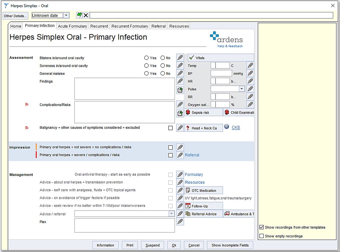Image resolution: width=340 pixels, height=252 pixels.
Task: Open the Advice / referral dropdown
Action: (x=171, y=214)
